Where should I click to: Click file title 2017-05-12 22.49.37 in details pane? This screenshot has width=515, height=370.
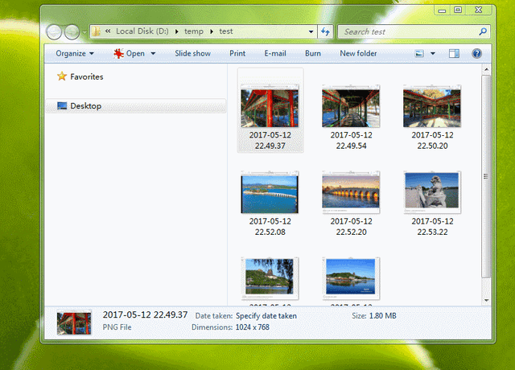click(x=145, y=314)
